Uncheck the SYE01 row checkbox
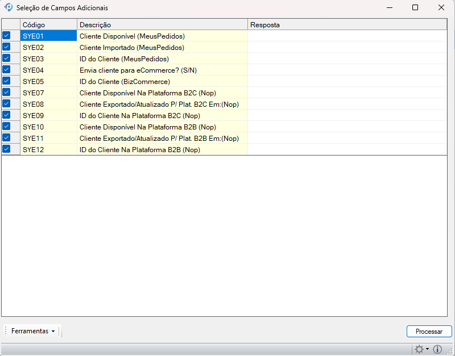455x356 pixels. click(x=6, y=36)
